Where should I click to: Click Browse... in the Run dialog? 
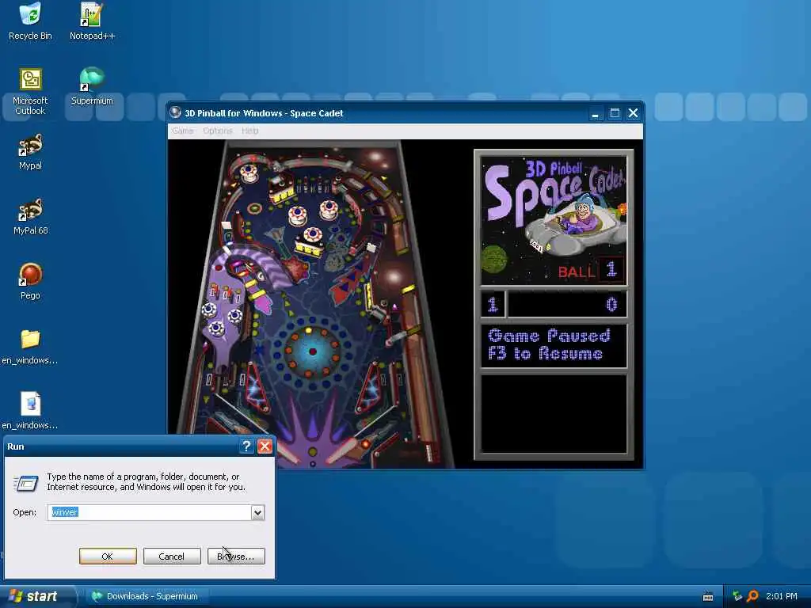click(236, 557)
